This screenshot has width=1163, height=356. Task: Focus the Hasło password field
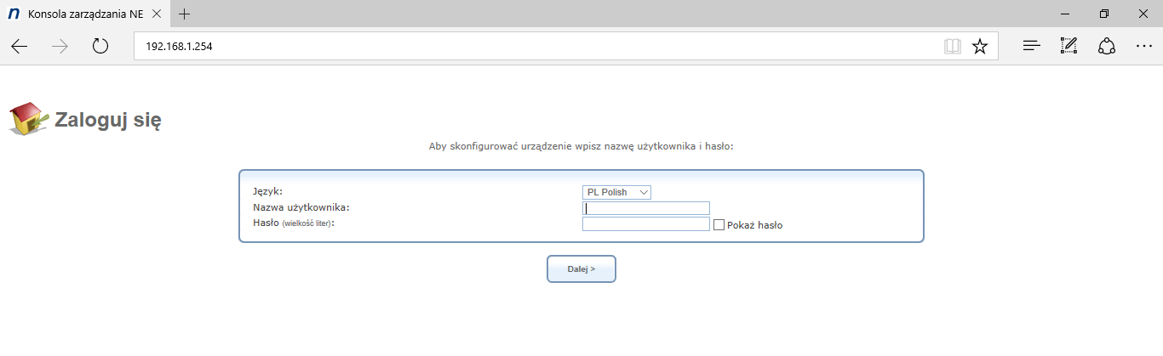point(645,224)
